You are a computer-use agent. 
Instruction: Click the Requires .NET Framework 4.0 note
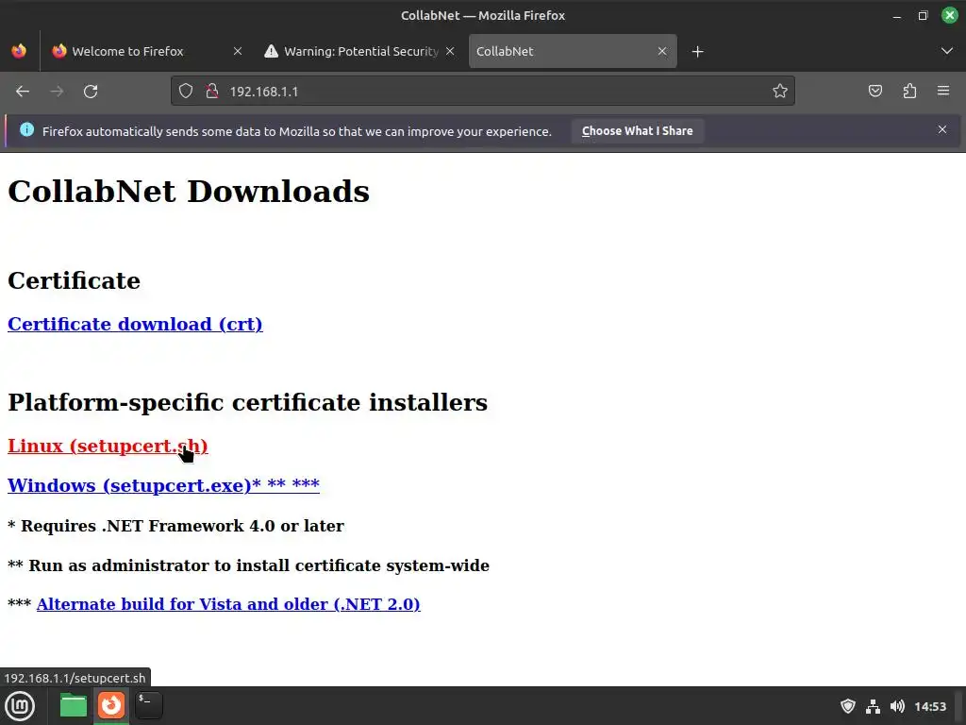point(175,526)
